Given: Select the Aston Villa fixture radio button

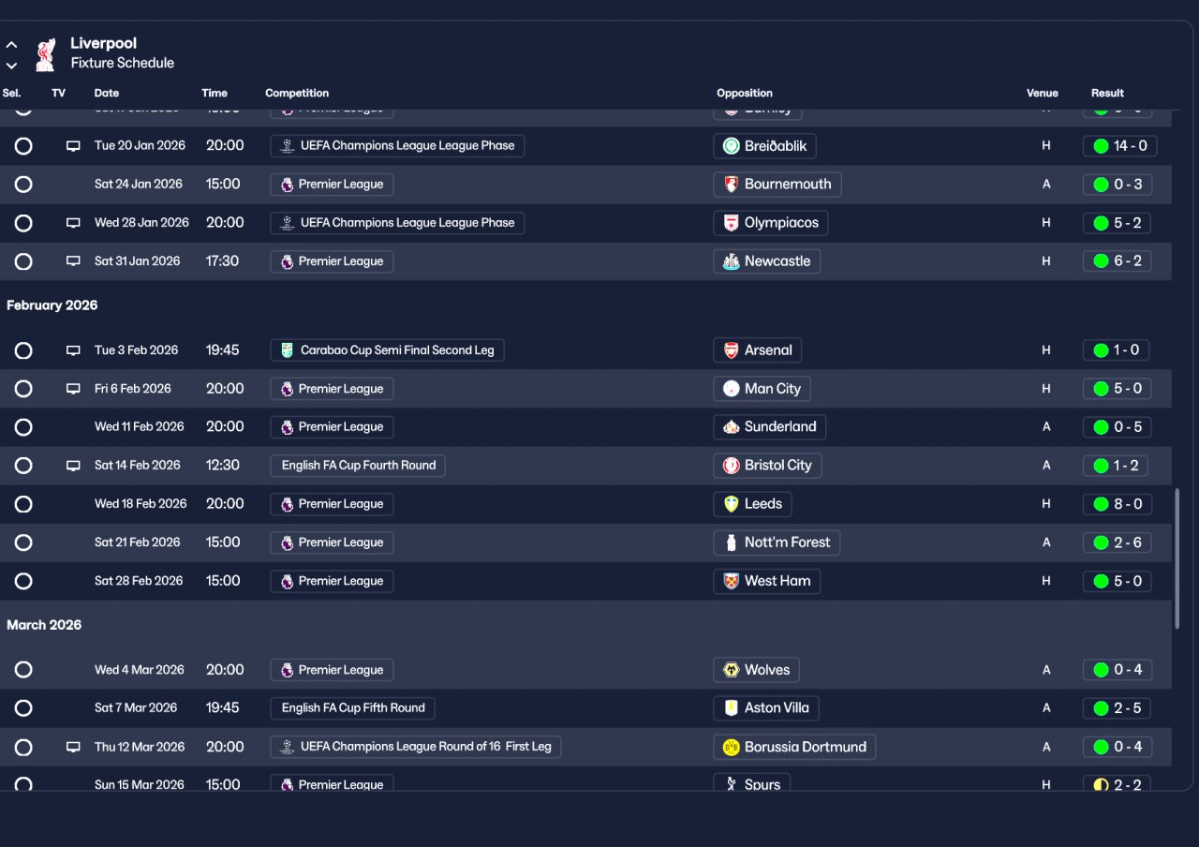Looking at the screenshot, I should (23, 708).
